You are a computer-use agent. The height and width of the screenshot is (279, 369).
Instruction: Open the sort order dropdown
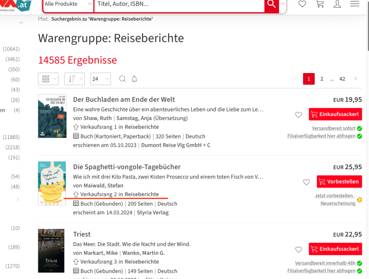(x=75, y=79)
